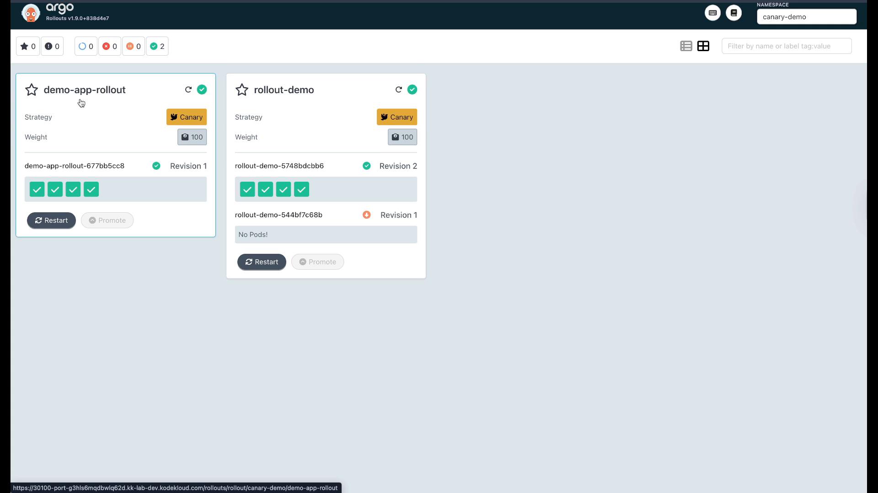Toggle the degraded red X filter
The image size is (878, 493).
(x=110, y=46)
